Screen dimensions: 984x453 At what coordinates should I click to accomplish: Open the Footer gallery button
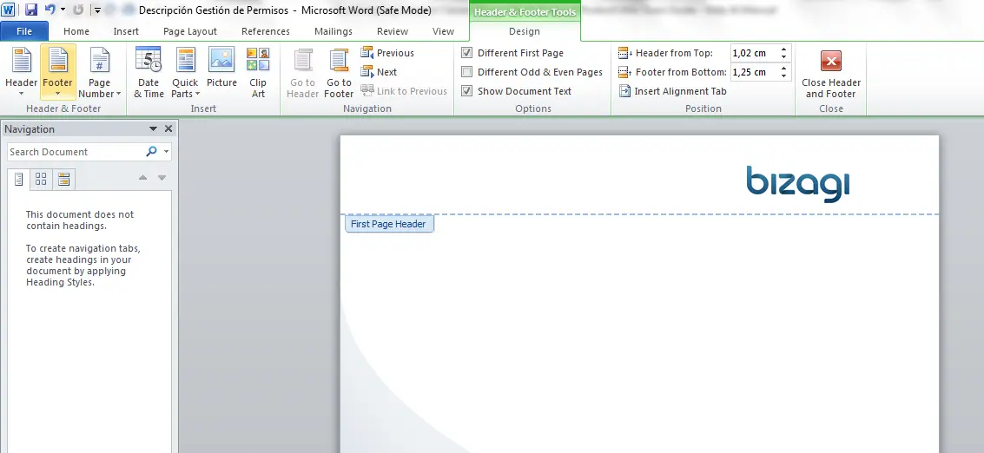[57, 72]
